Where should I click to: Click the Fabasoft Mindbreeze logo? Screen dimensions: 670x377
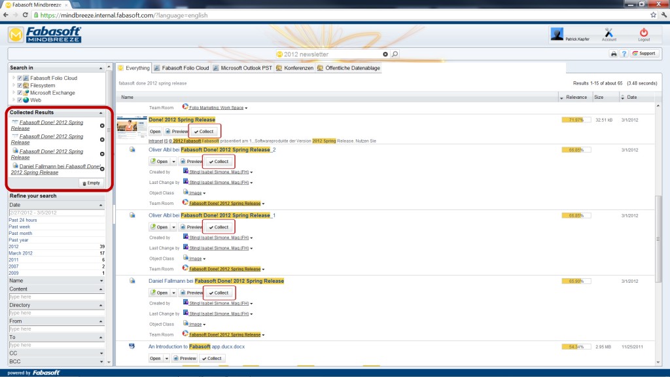pyautogui.click(x=45, y=35)
